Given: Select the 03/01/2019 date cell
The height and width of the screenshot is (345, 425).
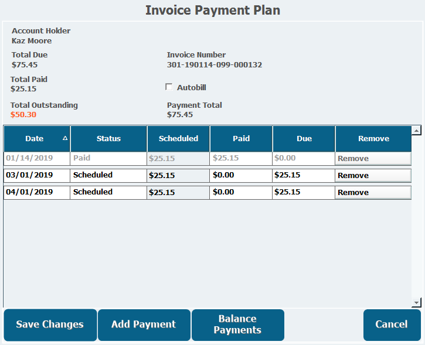Looking at the screenshot, I should (x=36, y=175).
